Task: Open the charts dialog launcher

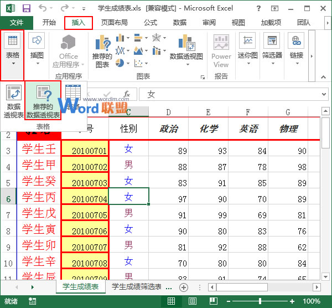Action: 203,77
